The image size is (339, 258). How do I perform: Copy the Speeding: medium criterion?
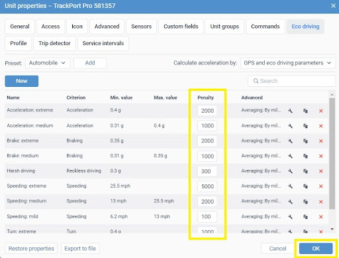point(305,202)
